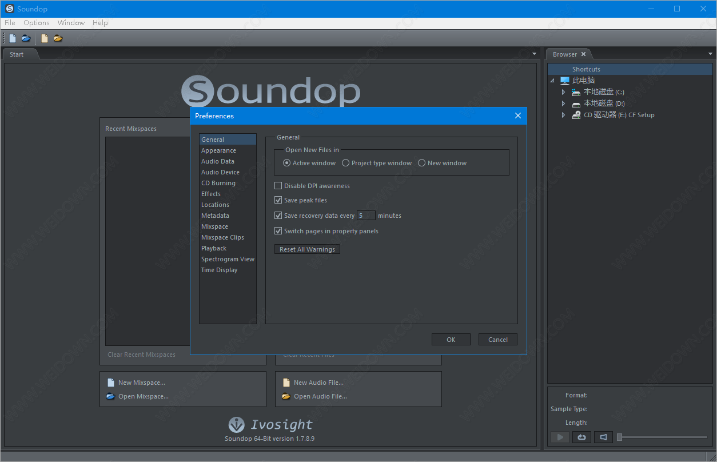This screenshot has height=462, width=717.
Task: Toggle Switch pages in property panels
Action: (278, 231)
